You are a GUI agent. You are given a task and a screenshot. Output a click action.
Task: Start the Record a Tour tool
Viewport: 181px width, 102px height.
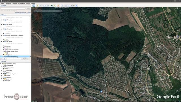(48, 6)
